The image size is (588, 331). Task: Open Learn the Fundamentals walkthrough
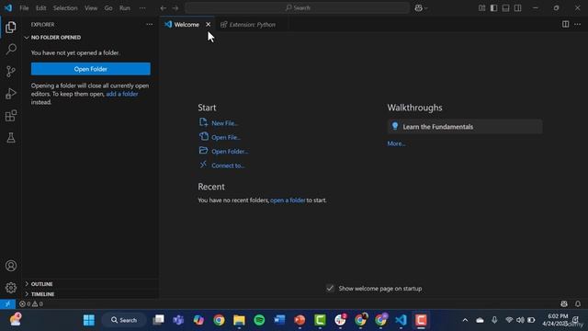(465, 127)
